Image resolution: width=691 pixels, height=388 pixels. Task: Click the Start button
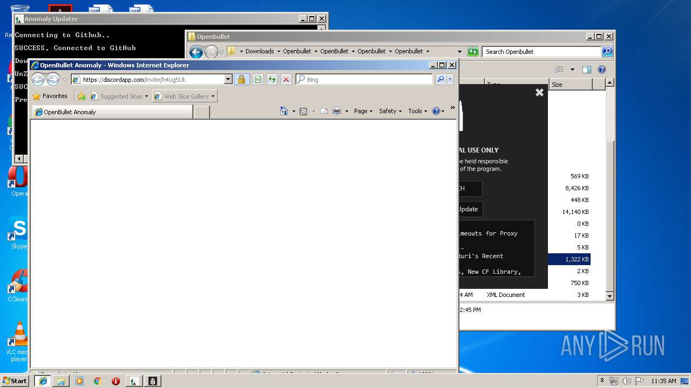click(15, 381)
